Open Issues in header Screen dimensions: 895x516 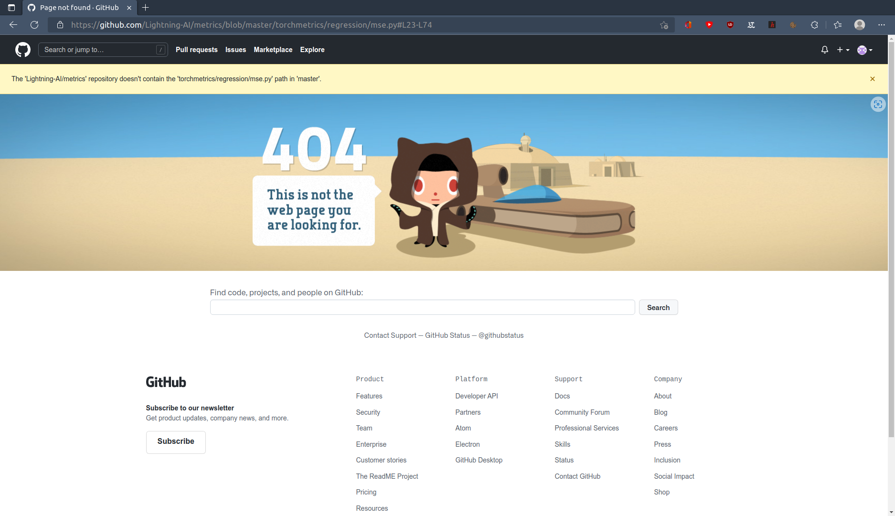(235, 50)
